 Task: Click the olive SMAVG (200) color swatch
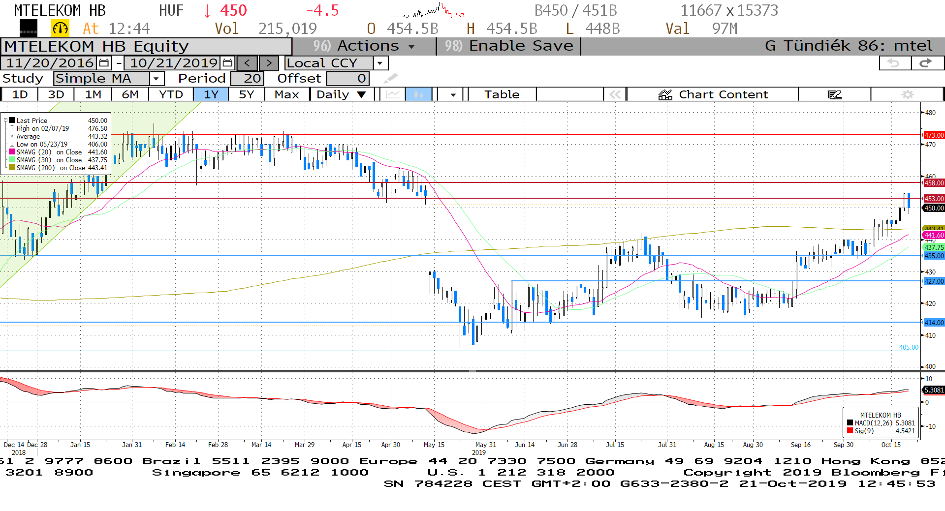tap(12, 168)
